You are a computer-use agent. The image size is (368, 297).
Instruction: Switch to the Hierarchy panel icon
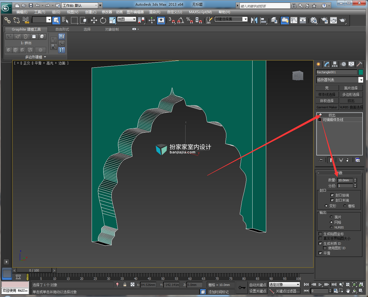[x=335, y=64]
